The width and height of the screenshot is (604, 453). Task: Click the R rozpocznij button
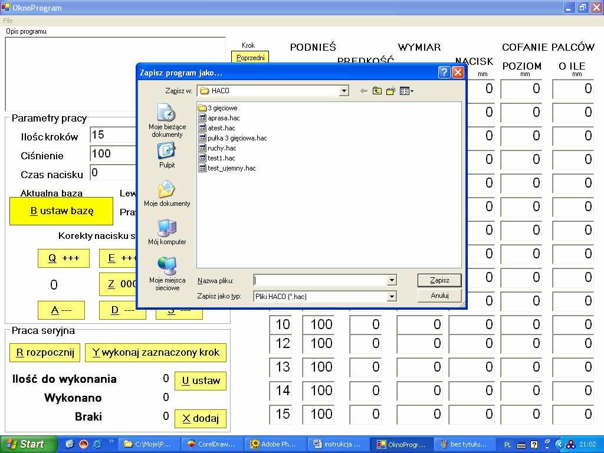pos(45,353)
